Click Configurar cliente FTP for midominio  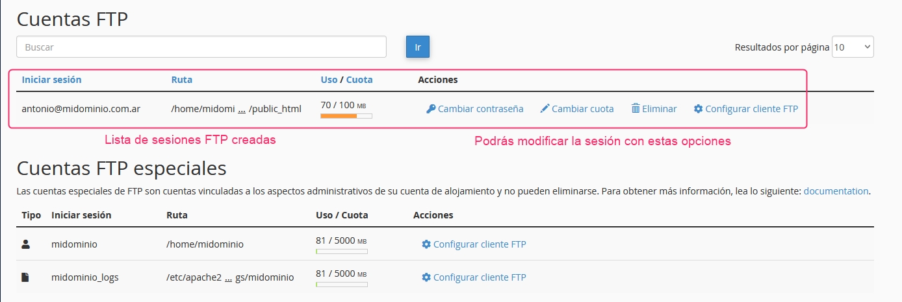[480, 244]
